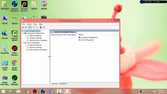This screenshot has height=94, width=167.
Task: Click the ENG language indicator in tray
Action: click(154, 91)
